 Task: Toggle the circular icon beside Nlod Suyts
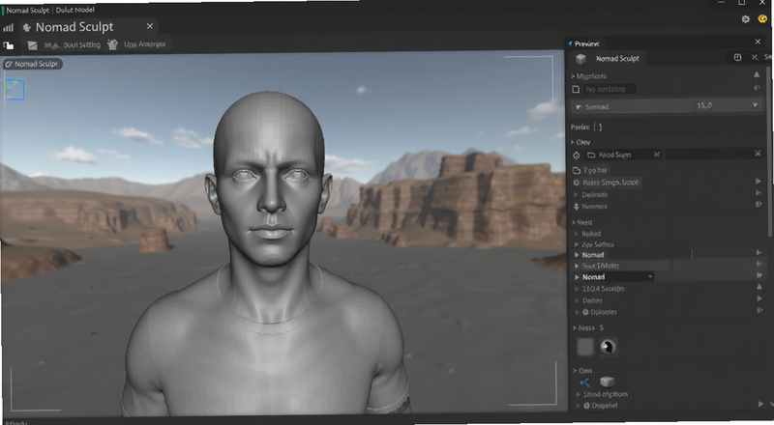pos(576,156)
